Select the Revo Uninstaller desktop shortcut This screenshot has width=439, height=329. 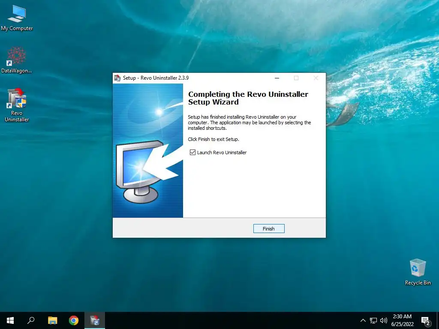(x=17, y=105)
